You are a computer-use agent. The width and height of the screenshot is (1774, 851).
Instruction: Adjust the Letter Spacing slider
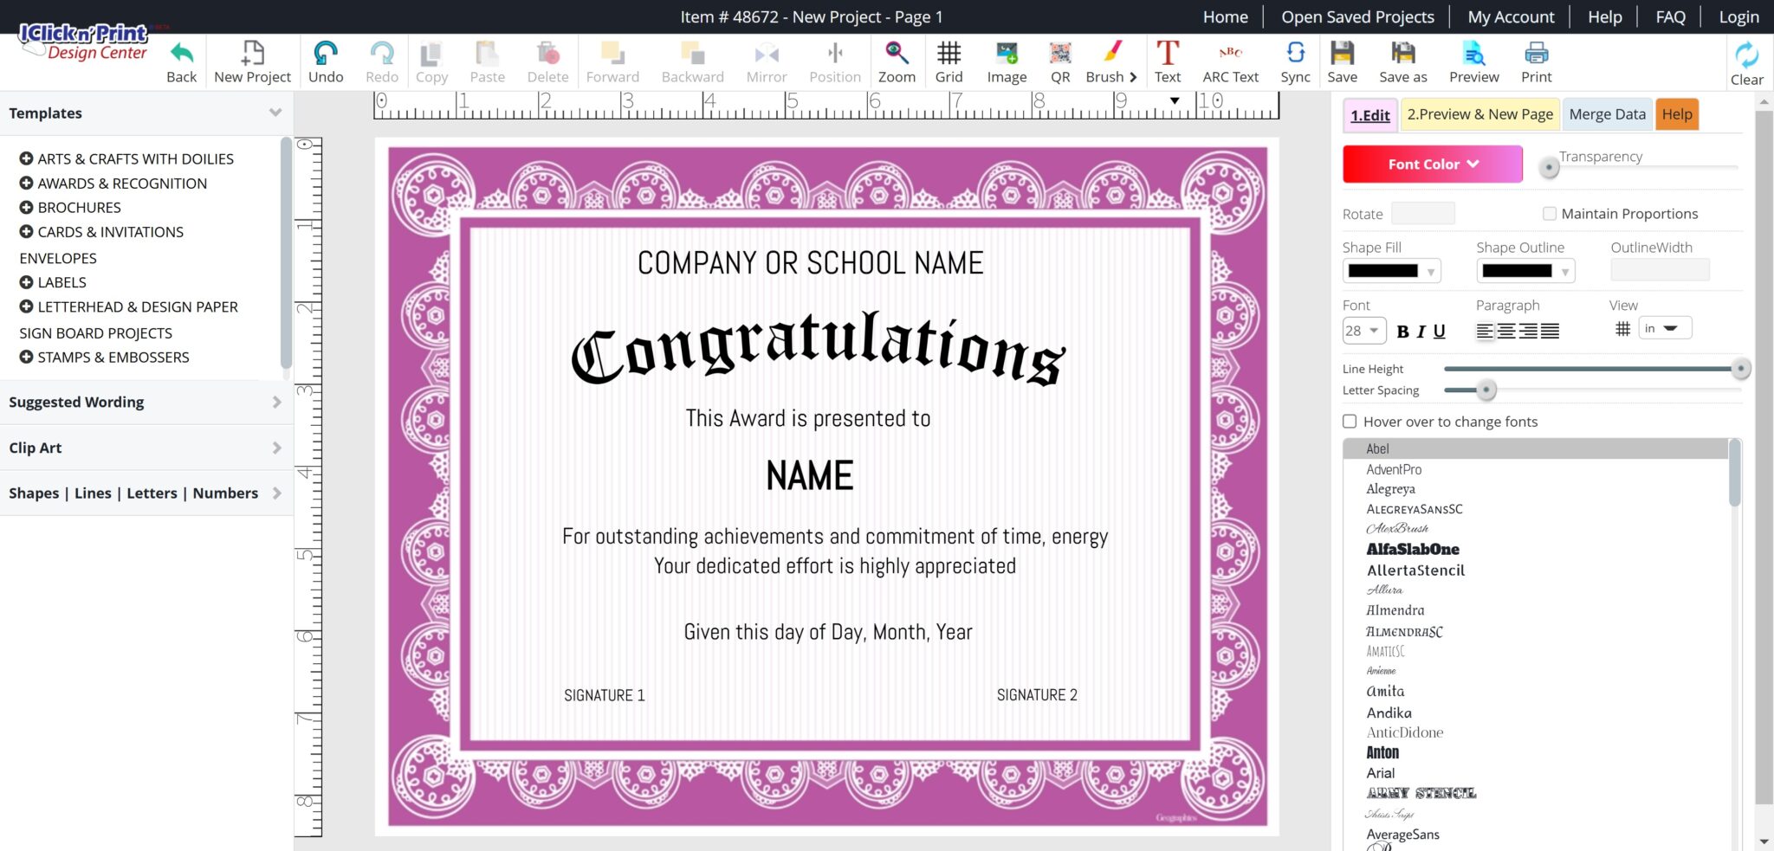pyautogui.click(x=1486, y=390)
